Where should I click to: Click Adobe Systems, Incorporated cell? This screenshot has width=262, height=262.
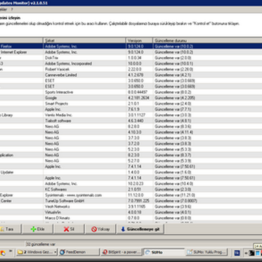point(84,64)
